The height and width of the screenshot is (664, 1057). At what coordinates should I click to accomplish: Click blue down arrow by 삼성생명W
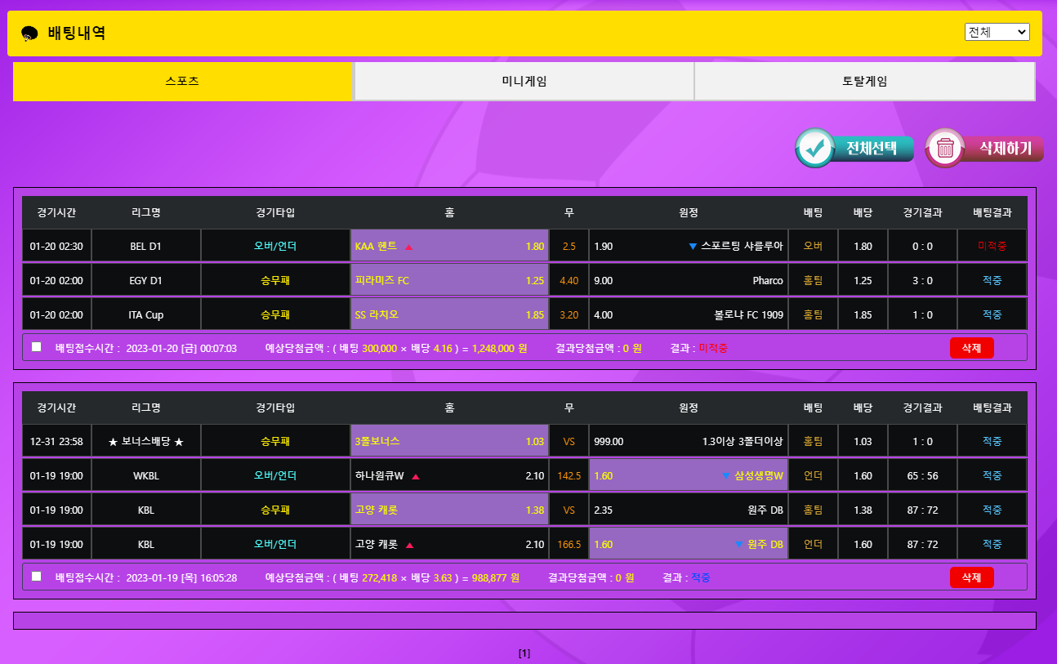click(725, 476)
